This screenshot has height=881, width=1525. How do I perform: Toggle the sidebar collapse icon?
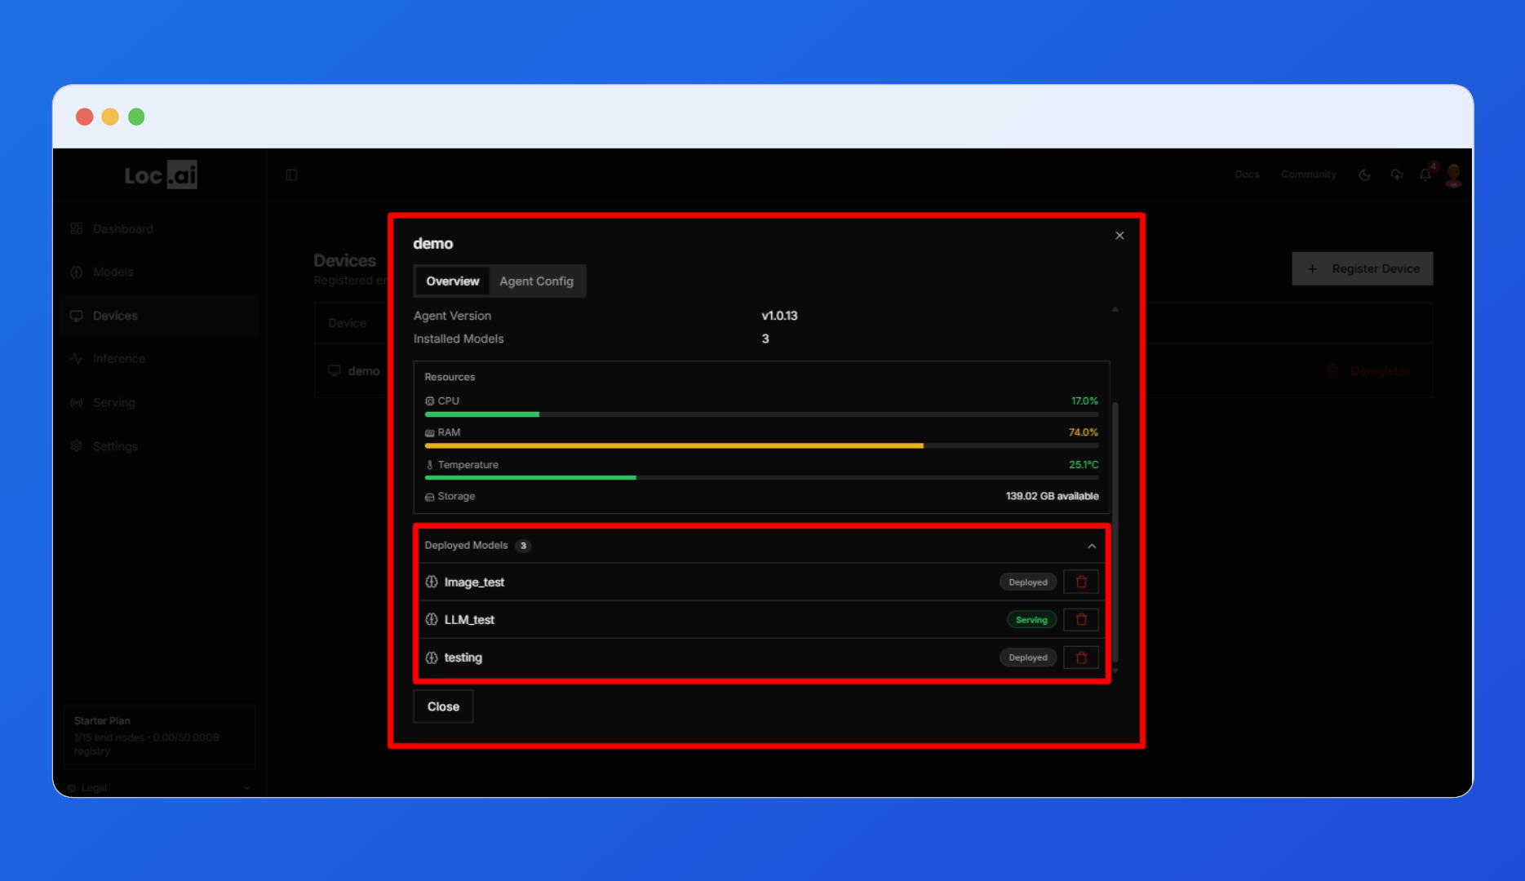(x=291, y=175)
